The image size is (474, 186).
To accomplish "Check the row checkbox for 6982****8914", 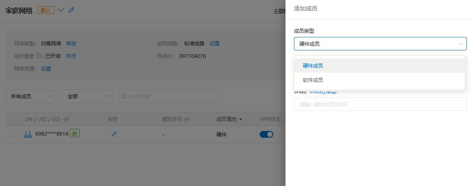I will click(15, 134).
